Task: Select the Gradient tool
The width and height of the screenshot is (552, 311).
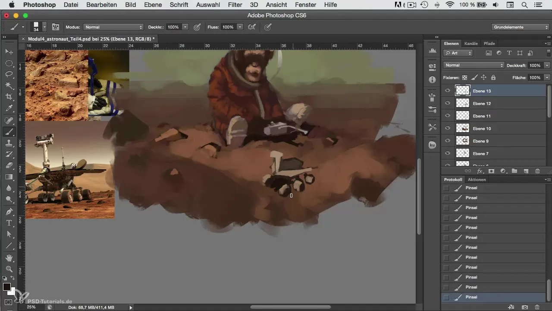Action: [9, 177]
